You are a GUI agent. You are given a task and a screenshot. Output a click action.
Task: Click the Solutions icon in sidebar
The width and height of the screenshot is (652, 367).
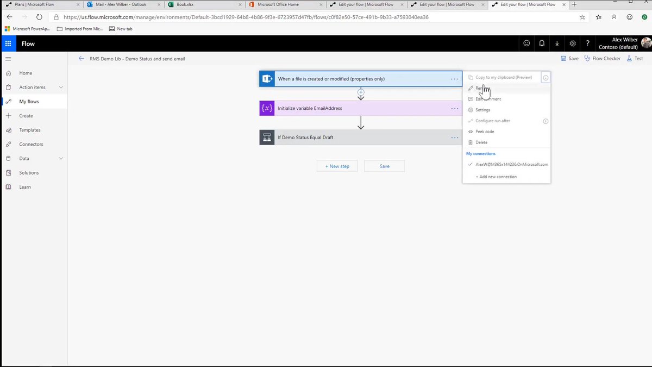(x=8, y=173)
